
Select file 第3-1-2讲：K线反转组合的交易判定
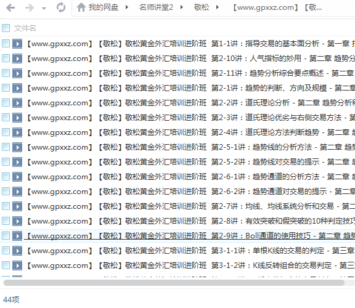click(x=190, y=265)
